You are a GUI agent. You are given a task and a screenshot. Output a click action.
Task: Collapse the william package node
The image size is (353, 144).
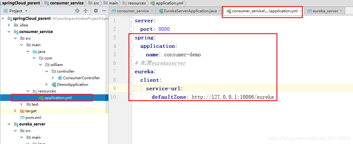40,65
